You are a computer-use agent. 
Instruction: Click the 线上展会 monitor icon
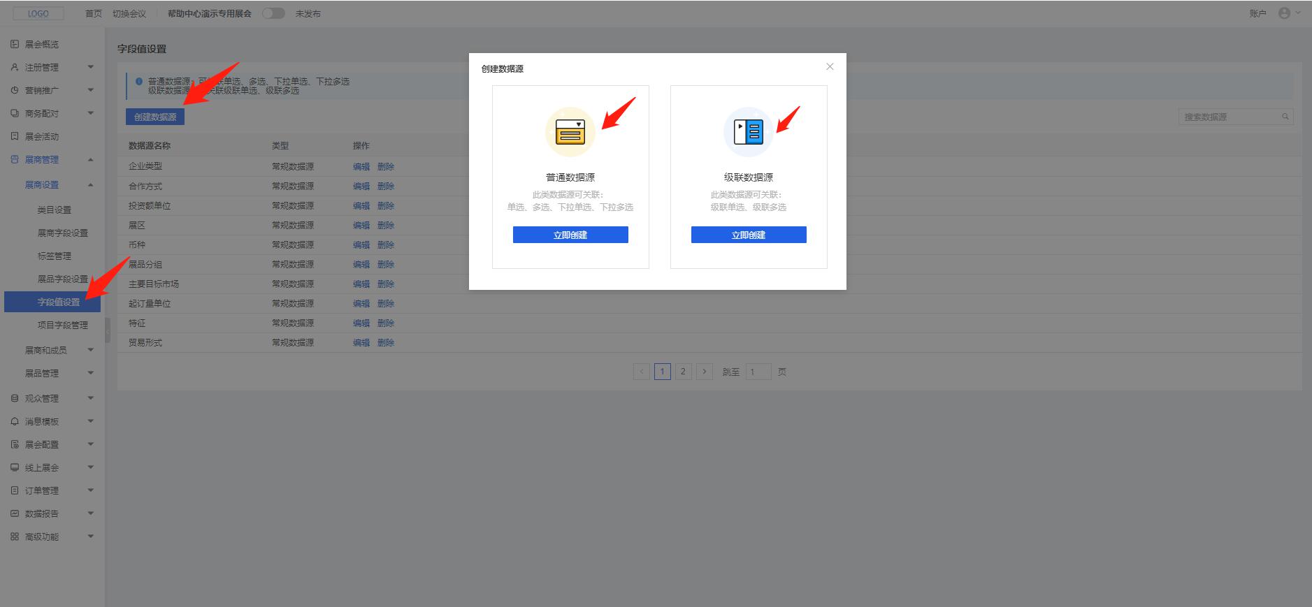click(15, 467)
